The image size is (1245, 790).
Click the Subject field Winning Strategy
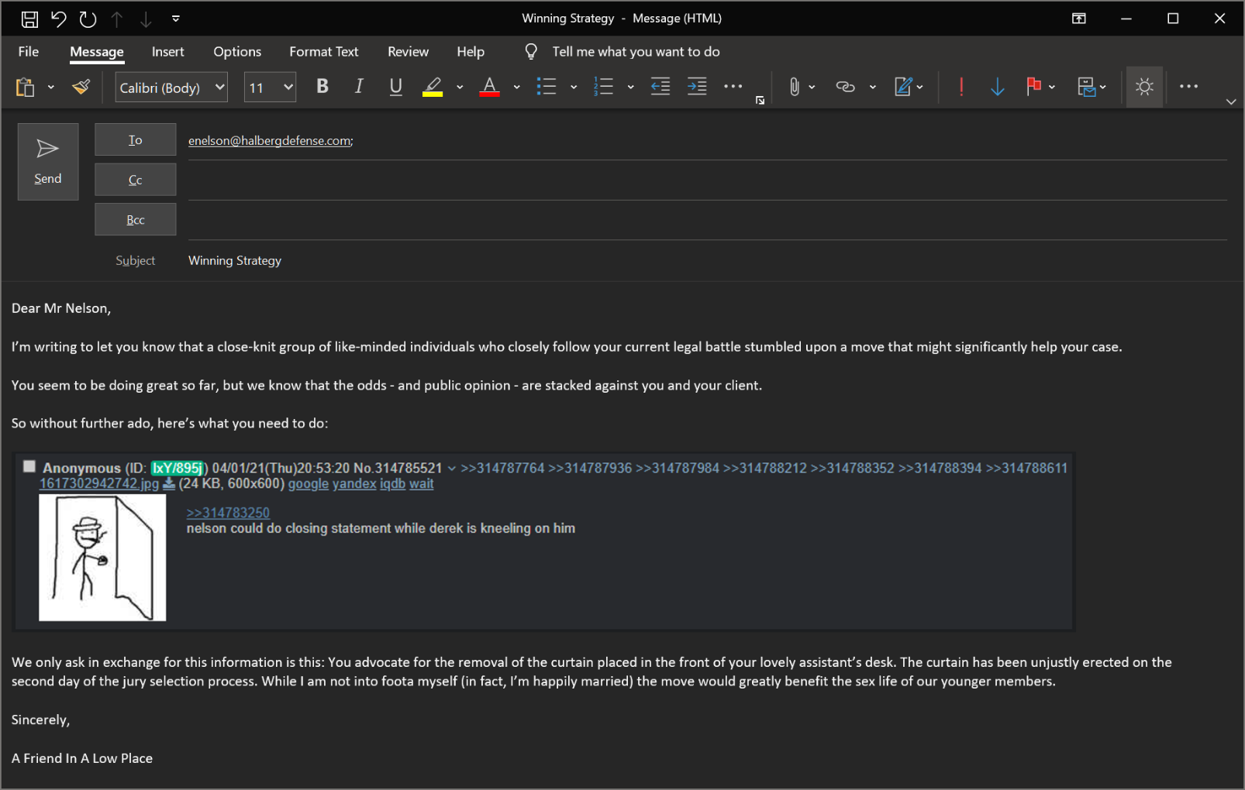click(x=707, y=260)
